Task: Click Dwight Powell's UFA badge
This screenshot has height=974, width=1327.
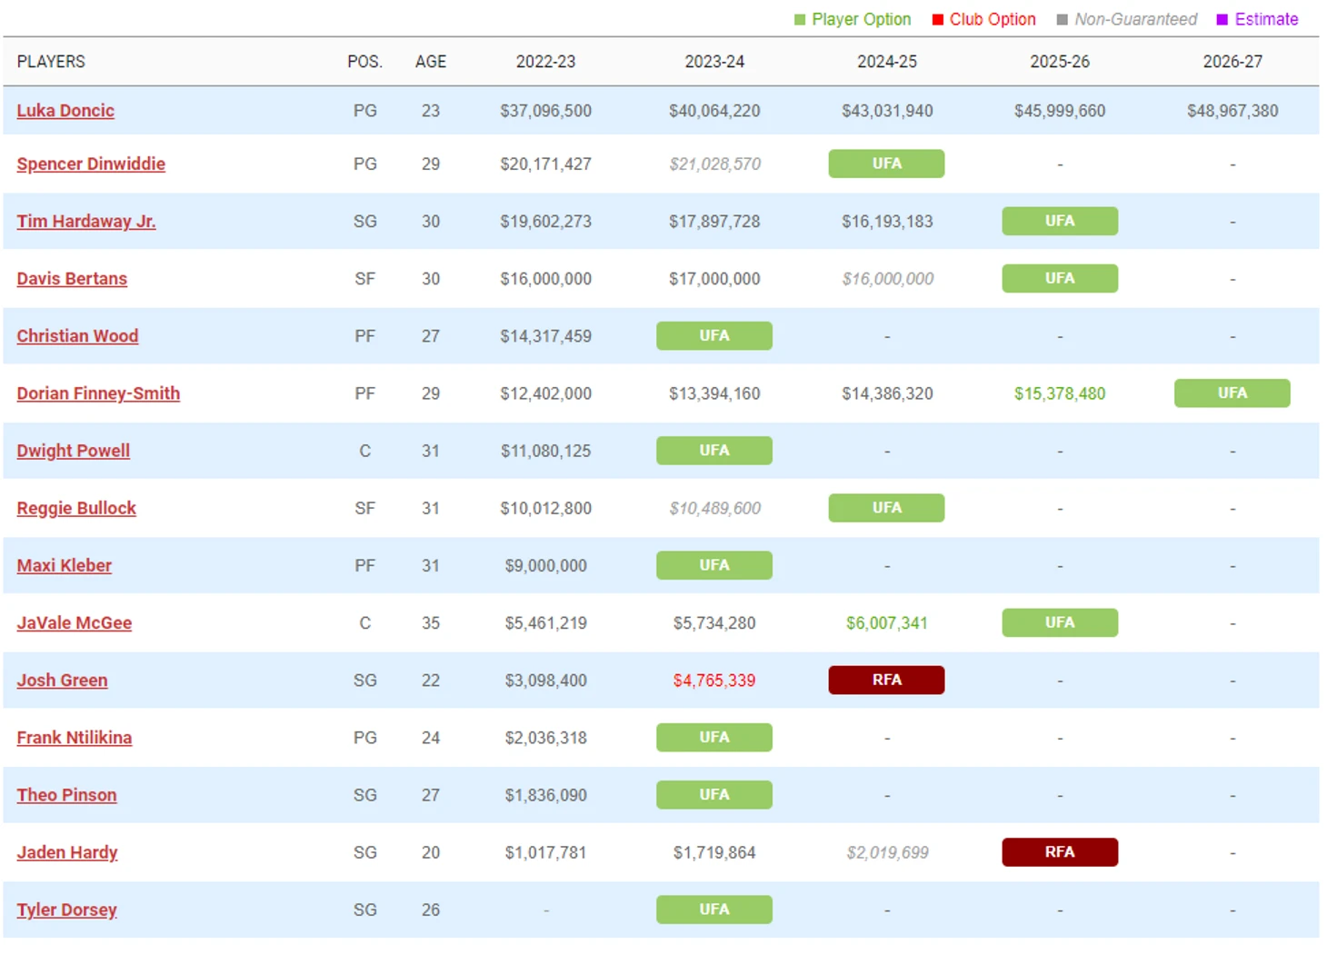Action: point(714,451)
